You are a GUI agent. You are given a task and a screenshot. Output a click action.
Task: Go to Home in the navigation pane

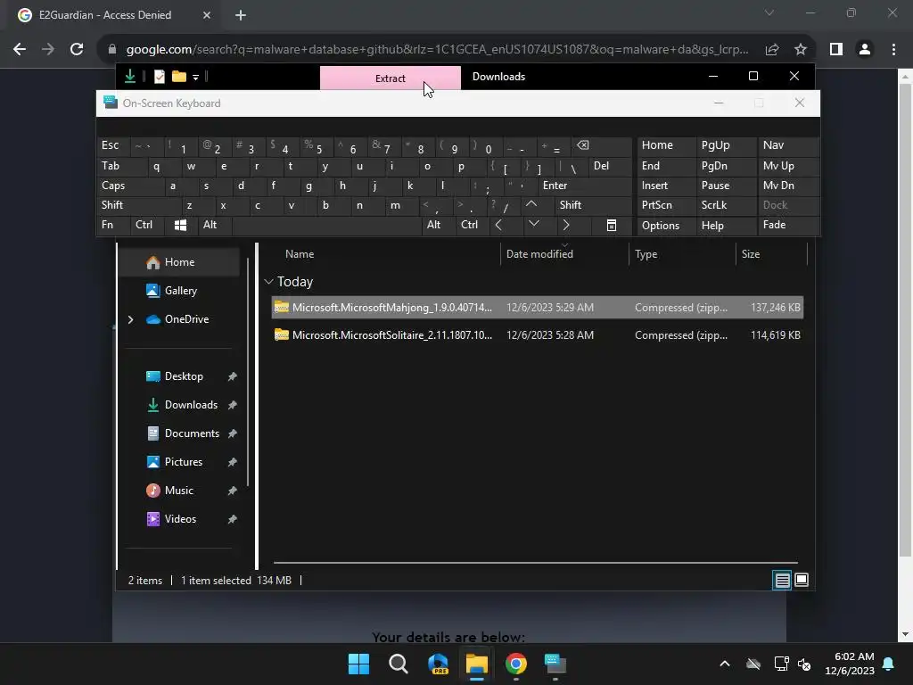179,262
